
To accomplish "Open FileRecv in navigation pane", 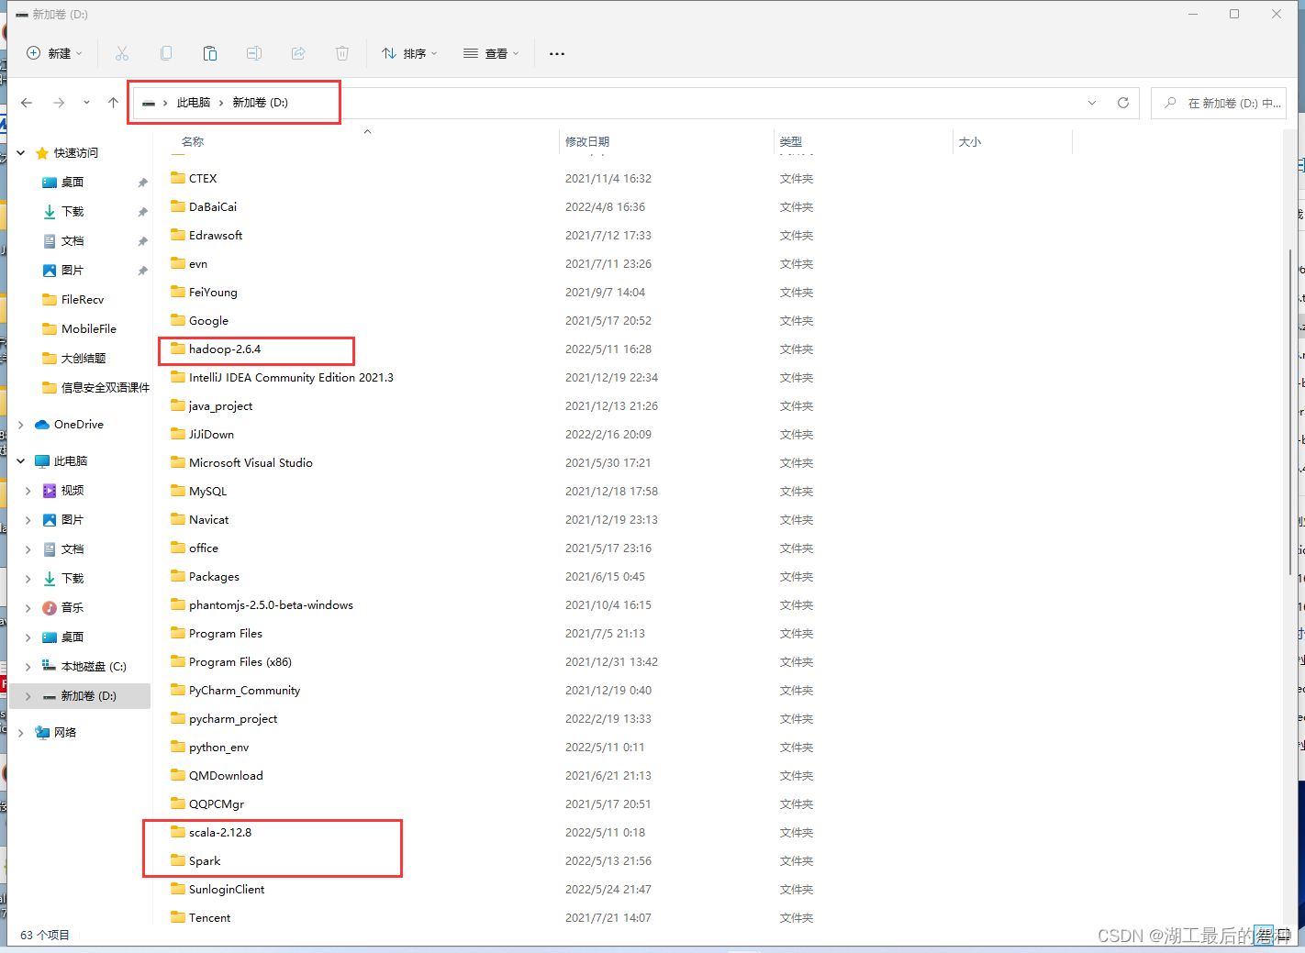I will [x=83, y=300].
